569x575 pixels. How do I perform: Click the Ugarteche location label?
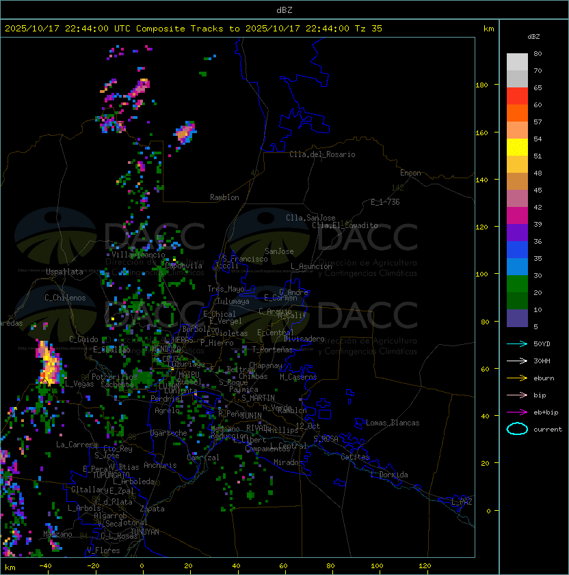coord(169,433)
